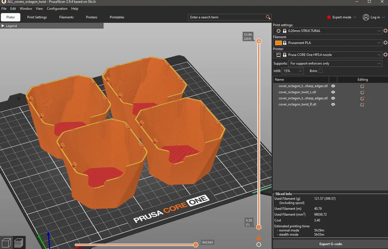
Task: Switch to the Plater tab
Action: coord(11,17)
